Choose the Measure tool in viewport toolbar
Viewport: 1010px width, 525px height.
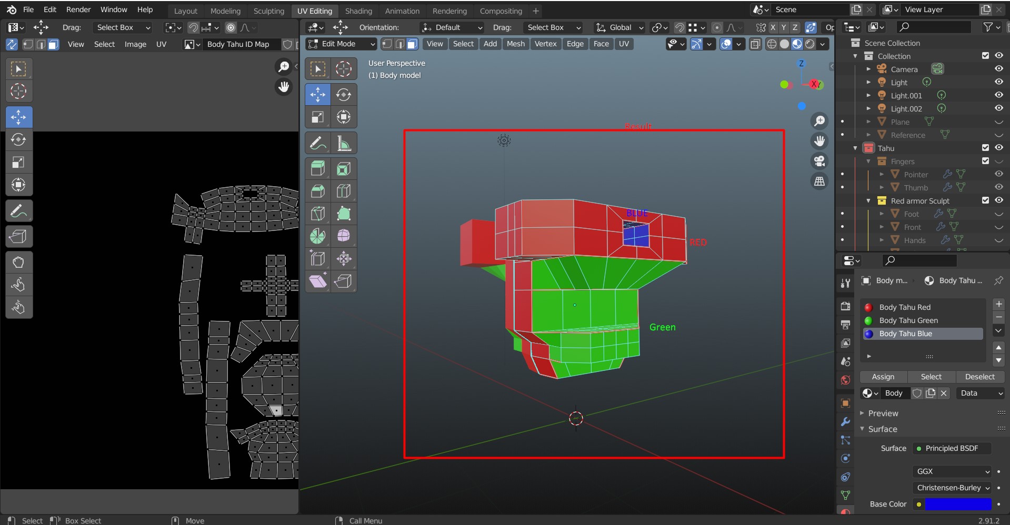pyautogui.click(x=343, y=143)
